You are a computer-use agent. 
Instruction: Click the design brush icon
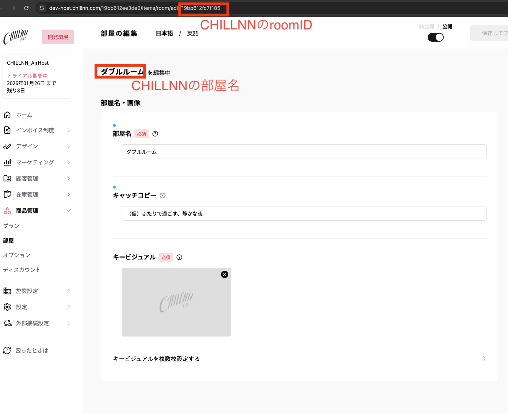(x=7, y=146)
